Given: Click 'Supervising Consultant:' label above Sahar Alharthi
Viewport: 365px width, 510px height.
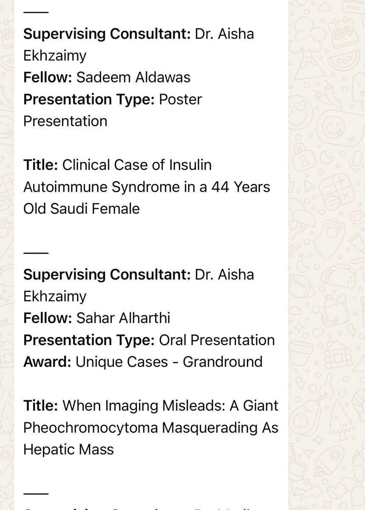Looking at the screenshot, I should point(107,275).
